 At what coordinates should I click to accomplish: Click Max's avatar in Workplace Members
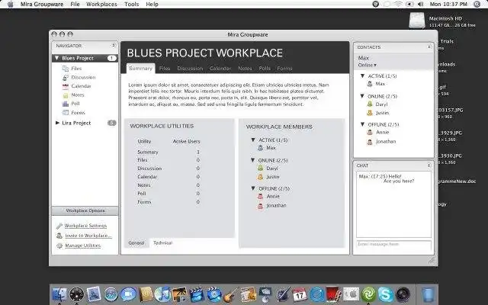261,148
